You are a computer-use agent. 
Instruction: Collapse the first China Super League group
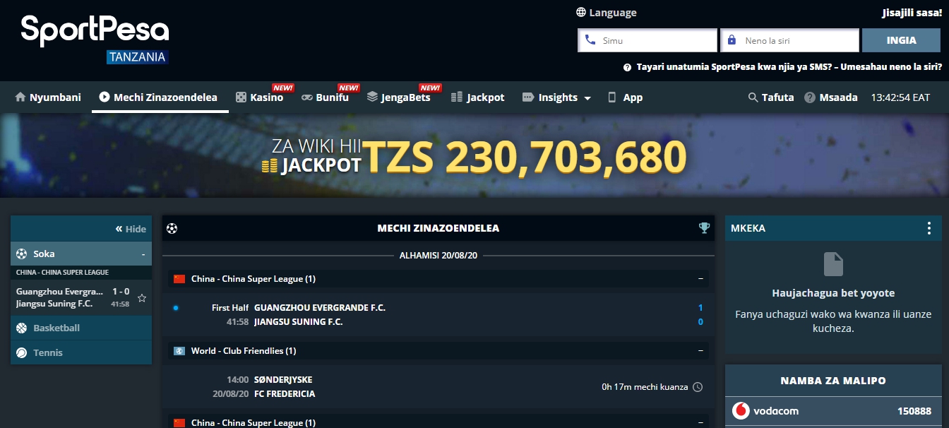click(x=700, y=279)
